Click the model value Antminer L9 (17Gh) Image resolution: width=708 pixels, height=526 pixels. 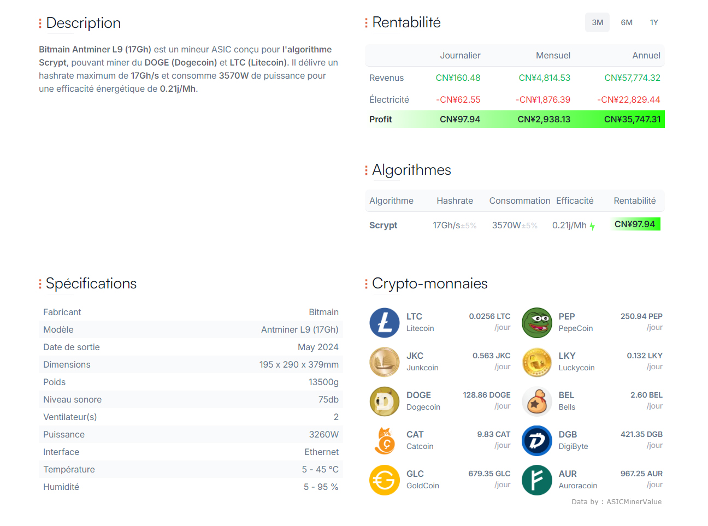[299, 329]
